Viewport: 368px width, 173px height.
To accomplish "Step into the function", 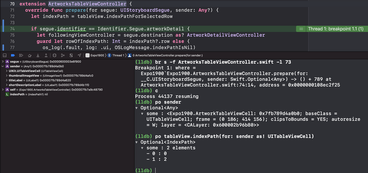I will point(38,56).
